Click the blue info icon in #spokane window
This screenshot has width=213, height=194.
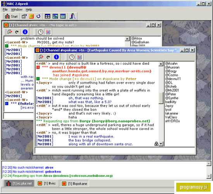pos(57,57)
